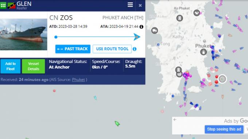Click the Use Route Tool button
This screenshot has width=248, height=139.
(x=112, y=49)
